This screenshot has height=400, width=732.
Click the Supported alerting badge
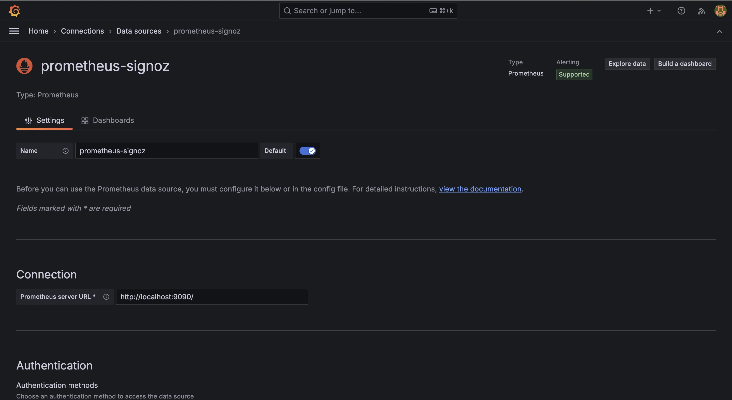[x=574, y=75]
